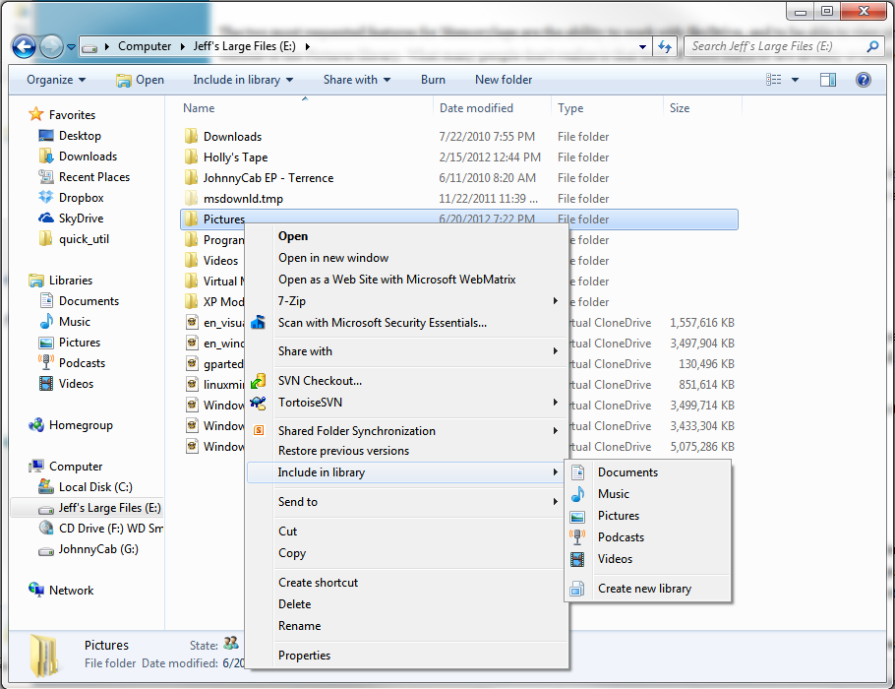Viewport: 895px width, 689px height.
Task: Toggle the preview pane button
Action: [x=828, y=80]
